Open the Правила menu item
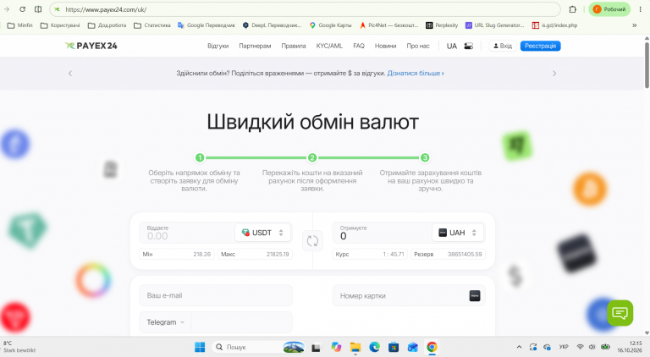 coord(294,46)
